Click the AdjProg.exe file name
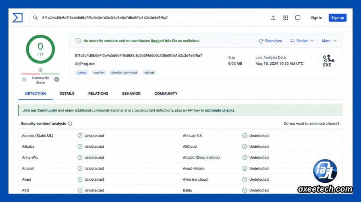This screenshot has height=202, width=361. [x=85, y=64]
